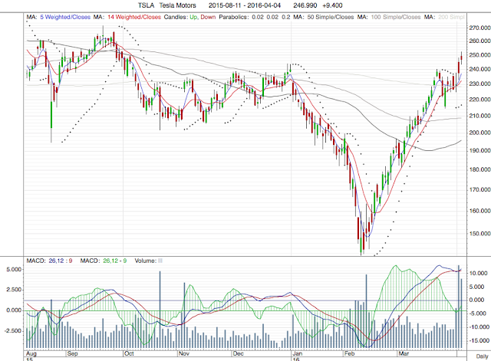The image size is (491, 361).
Task: Select the 150.000 price axis label
Action: pyautogui.click(x=479, y=234)
